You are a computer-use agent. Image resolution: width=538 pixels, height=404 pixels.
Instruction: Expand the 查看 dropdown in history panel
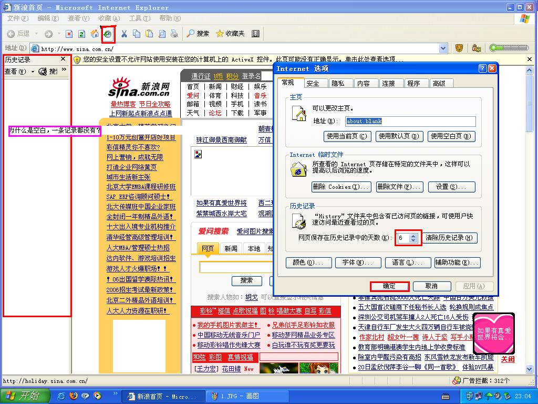(x=32, y=72)
